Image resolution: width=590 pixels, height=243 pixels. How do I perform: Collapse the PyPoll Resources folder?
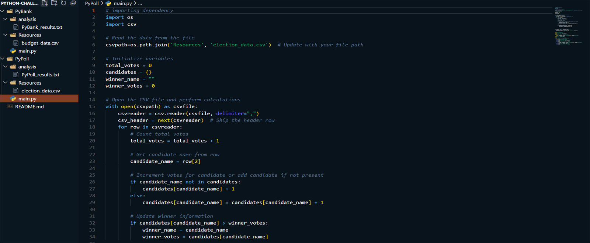click(x=6, y=83)
